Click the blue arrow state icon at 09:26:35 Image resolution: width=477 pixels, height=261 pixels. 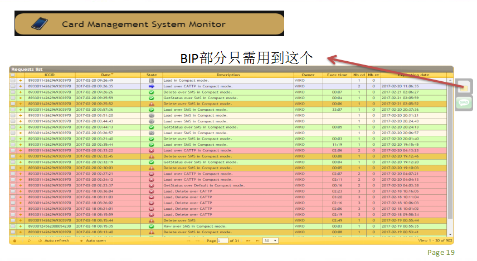tap(151, 86)
